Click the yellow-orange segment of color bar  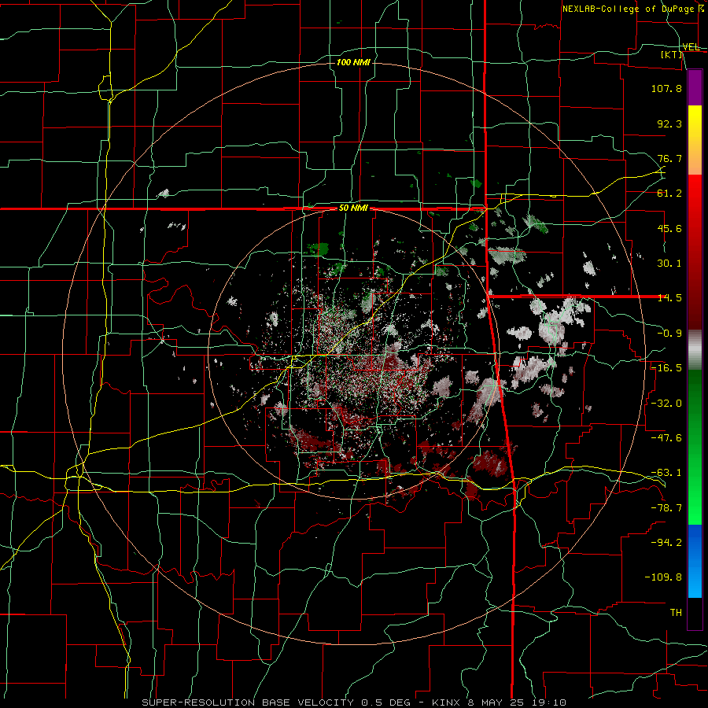695,140
